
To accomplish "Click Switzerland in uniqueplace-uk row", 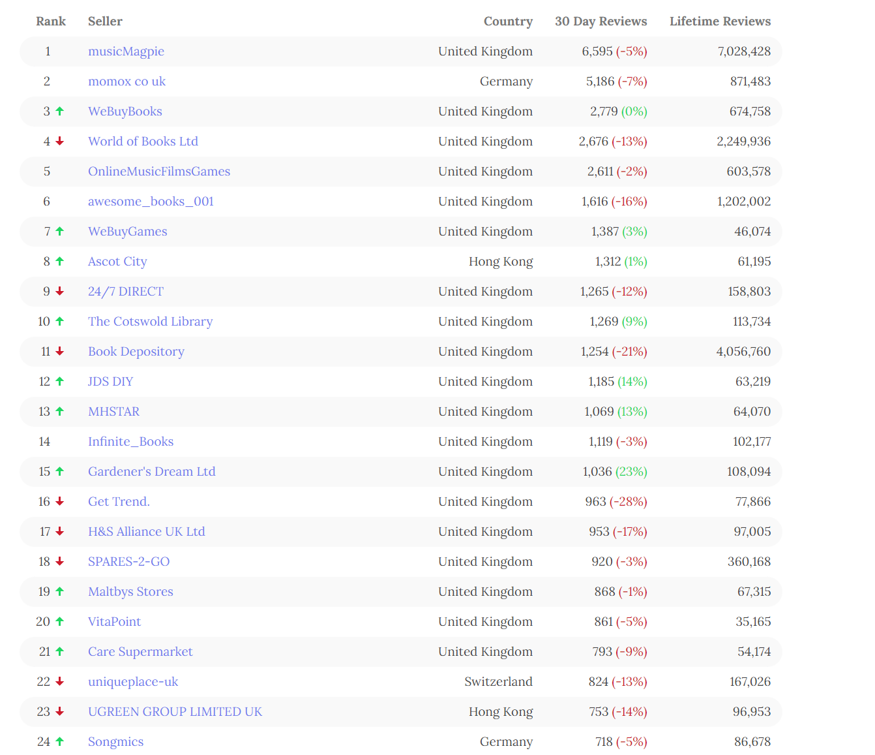I will (x=498, y=682).
